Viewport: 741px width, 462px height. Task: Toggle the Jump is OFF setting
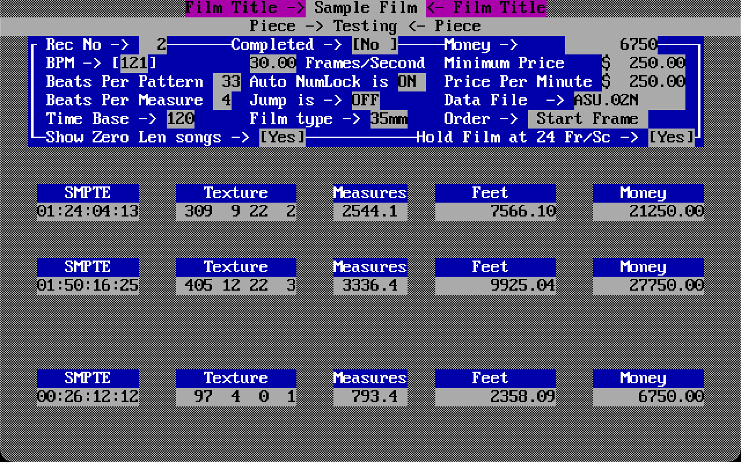[366, 101]
